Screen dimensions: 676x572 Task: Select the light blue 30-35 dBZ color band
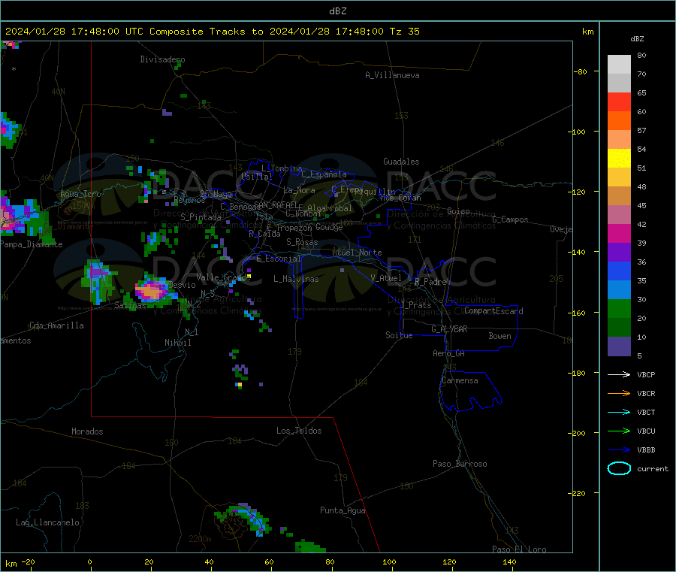click(619, 290)
